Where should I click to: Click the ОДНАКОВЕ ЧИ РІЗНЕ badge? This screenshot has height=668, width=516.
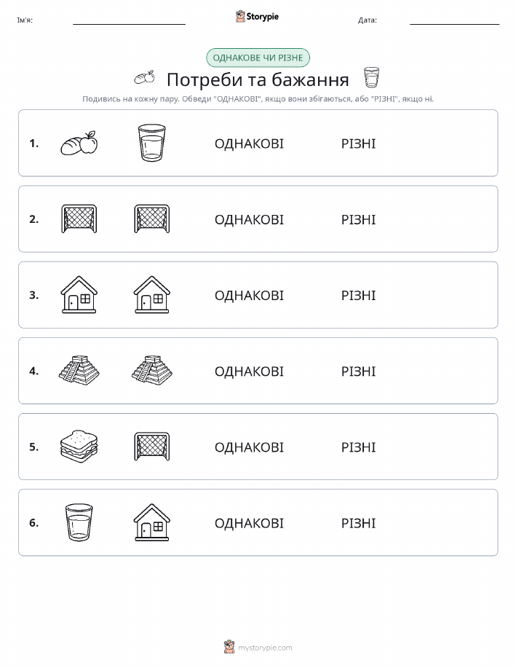click(x=258, y=58)
